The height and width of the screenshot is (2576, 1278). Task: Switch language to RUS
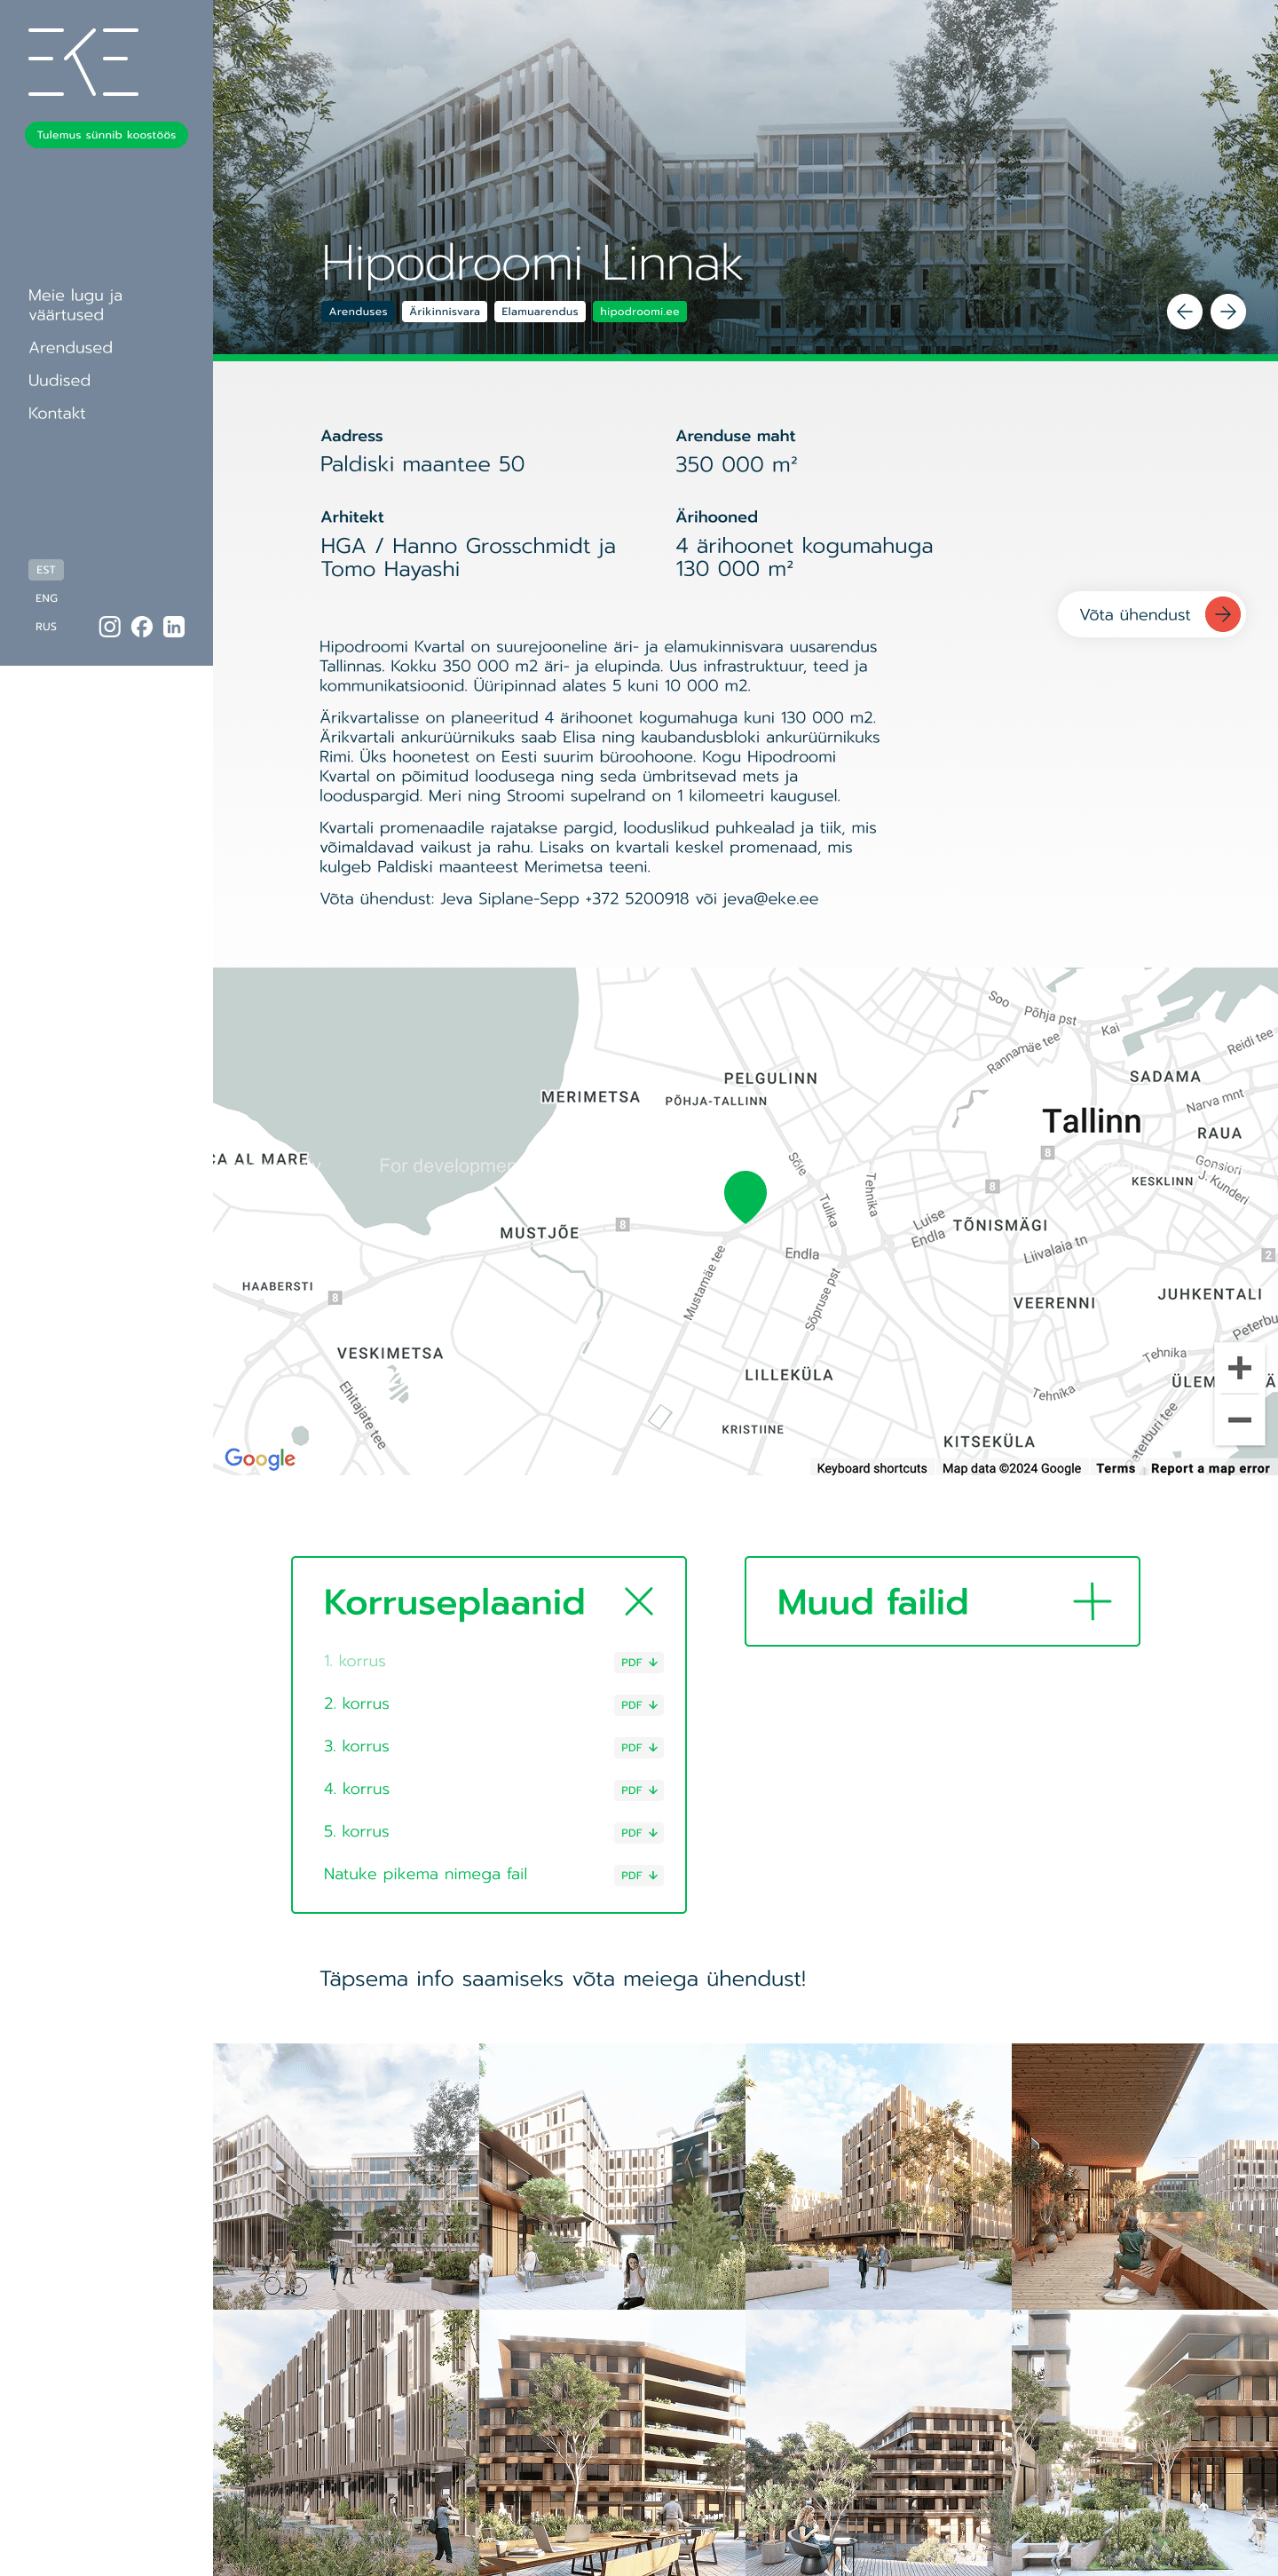[x=46, y=627]
